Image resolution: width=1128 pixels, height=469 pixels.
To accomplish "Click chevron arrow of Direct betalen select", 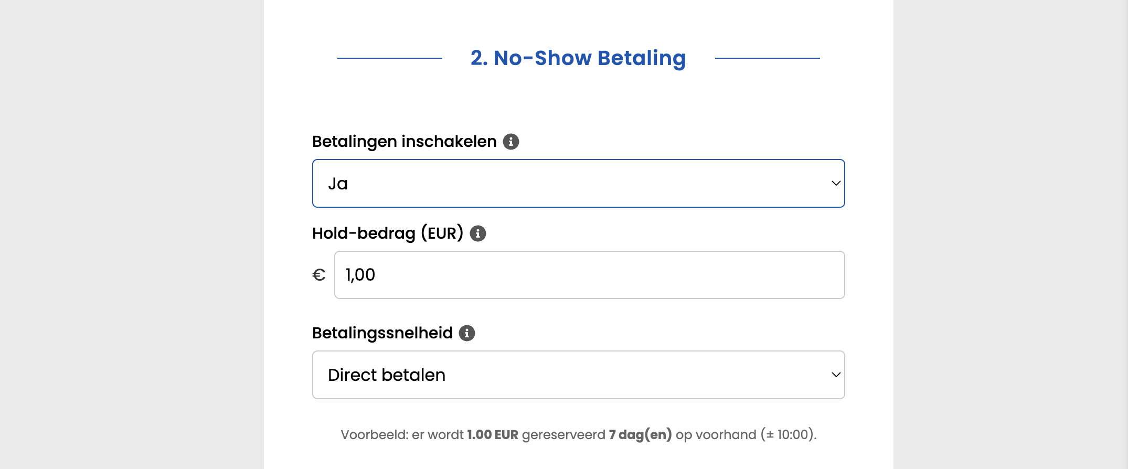I will (x=836, y=375).
